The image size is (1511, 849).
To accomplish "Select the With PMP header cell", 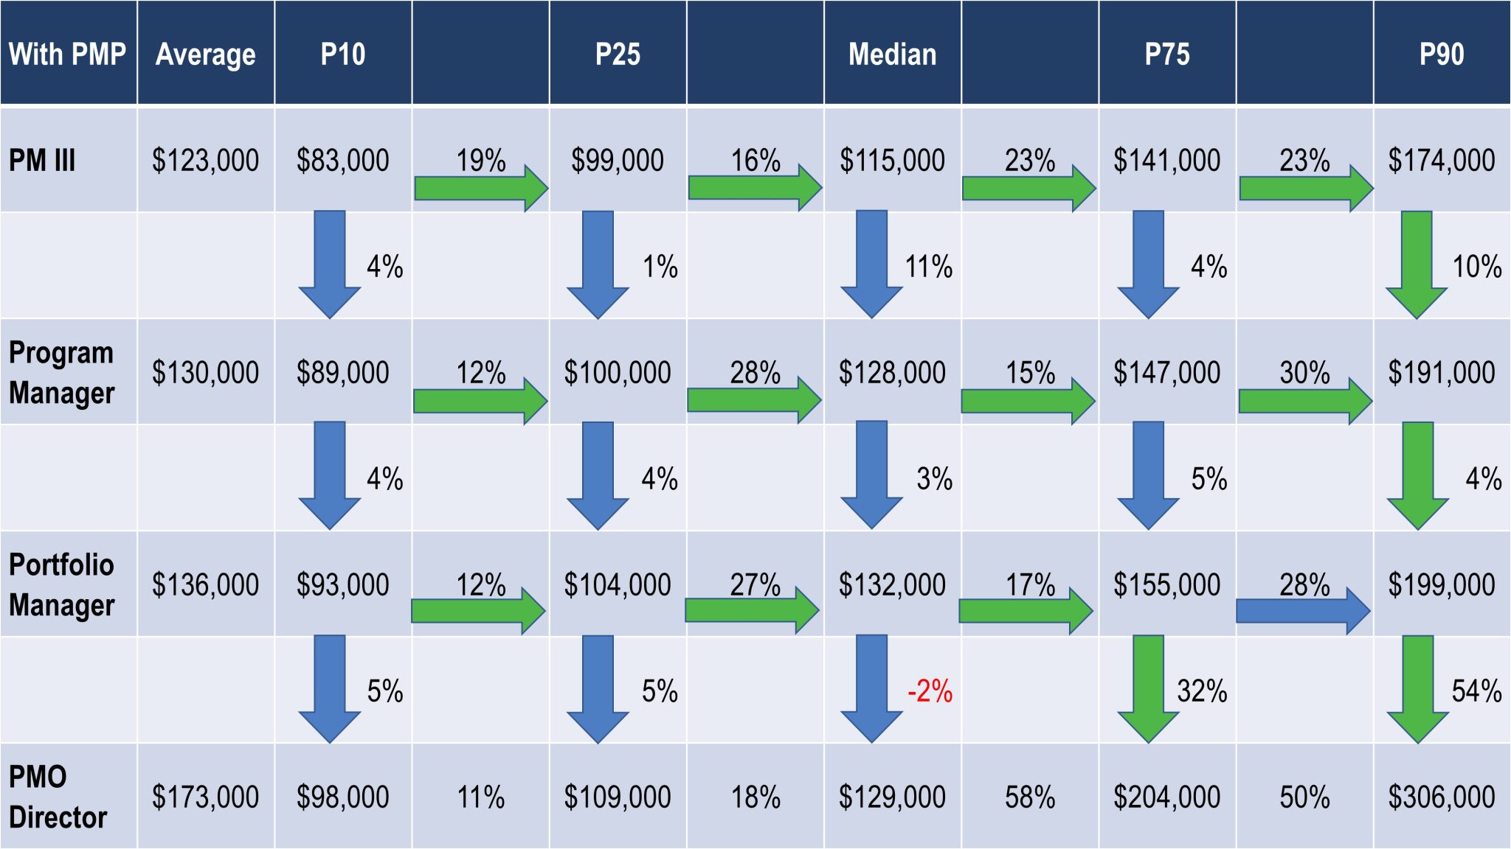I will 68,53.
